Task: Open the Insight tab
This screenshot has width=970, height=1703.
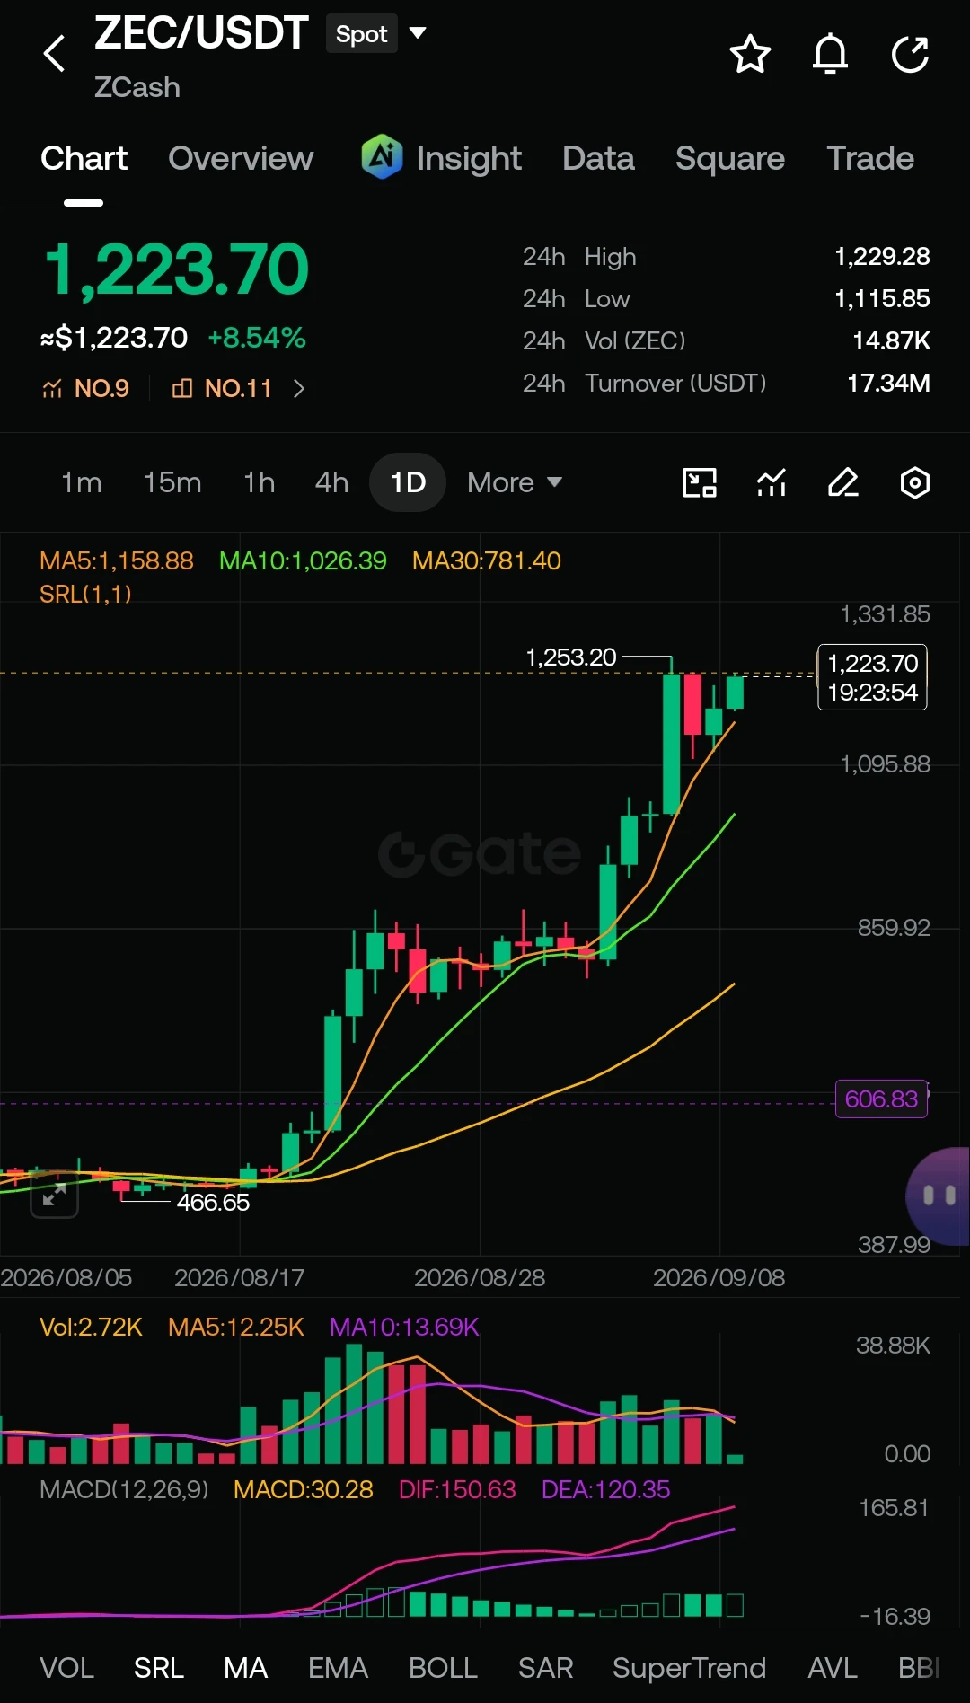Action: pos(468,158)
